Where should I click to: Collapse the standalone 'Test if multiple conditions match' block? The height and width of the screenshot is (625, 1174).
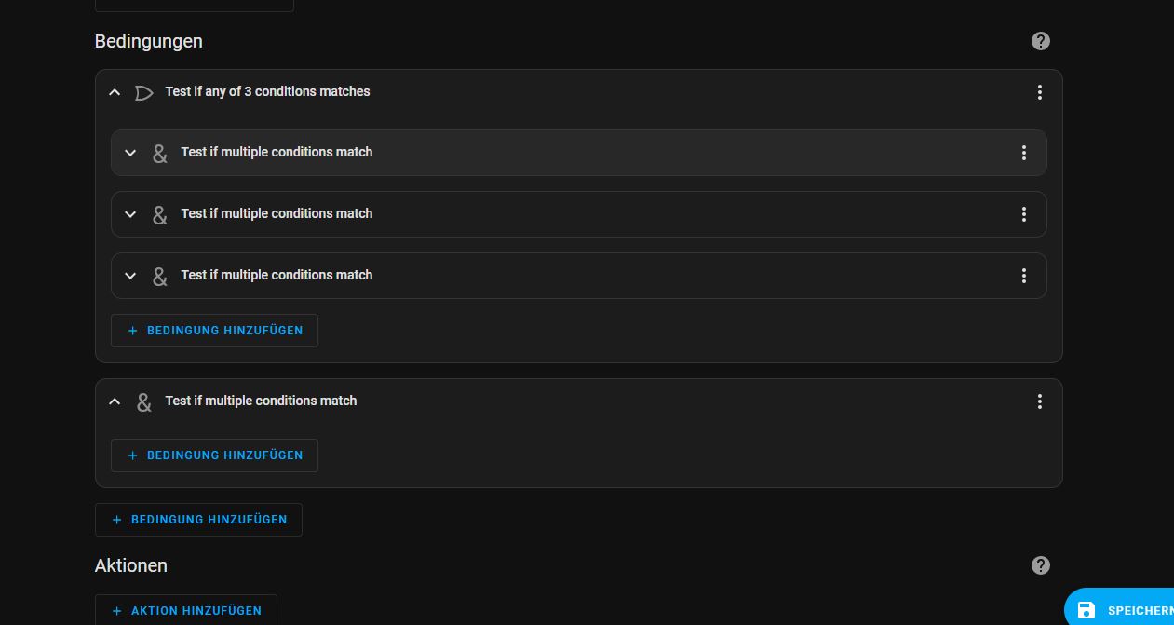click(x=115, y=401)
